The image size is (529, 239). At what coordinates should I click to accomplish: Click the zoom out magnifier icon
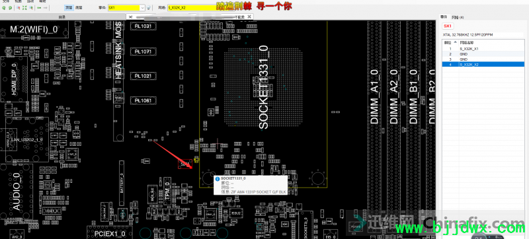pyautogui.click(x=31, y=8)
